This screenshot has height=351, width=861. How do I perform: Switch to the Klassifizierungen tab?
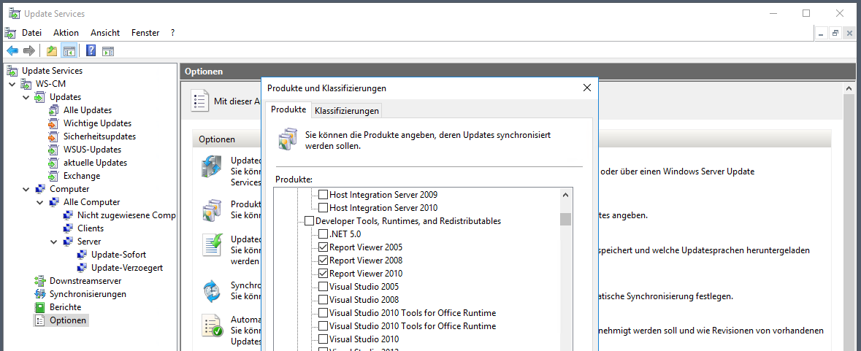coord(347,111)
